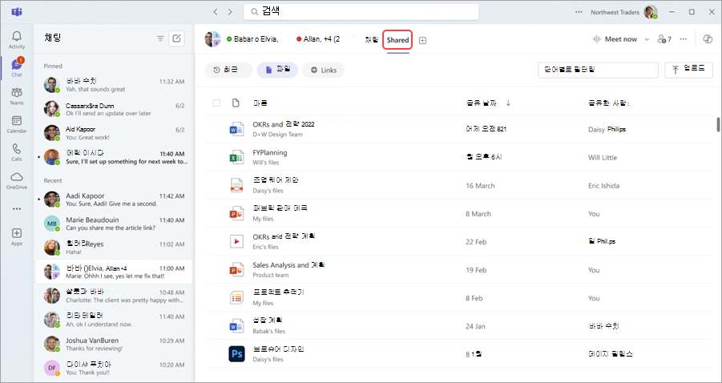
Task: Click the Pinned section label
Action: coord(53,66)
